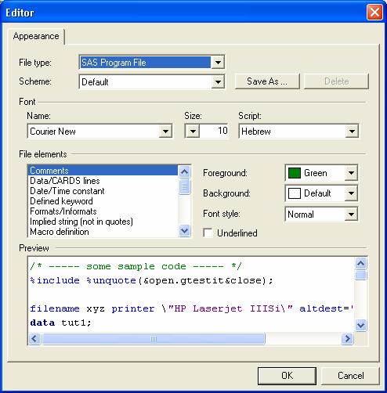Switch to the Appearance tab
Image resolution: width=387 pixels, height=393 pixels.
[36, 36]
